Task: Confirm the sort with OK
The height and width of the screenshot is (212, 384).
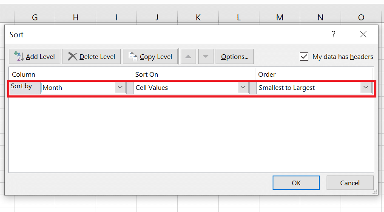Action: (296, 183)
